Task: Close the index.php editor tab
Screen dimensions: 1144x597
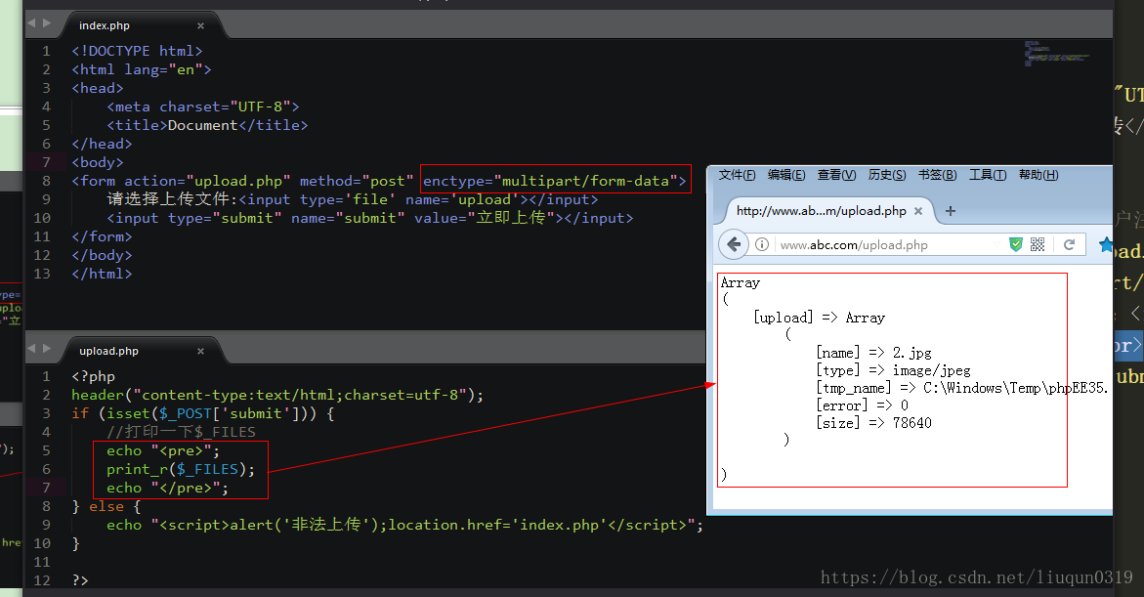Action: click(x=200, y=25)
